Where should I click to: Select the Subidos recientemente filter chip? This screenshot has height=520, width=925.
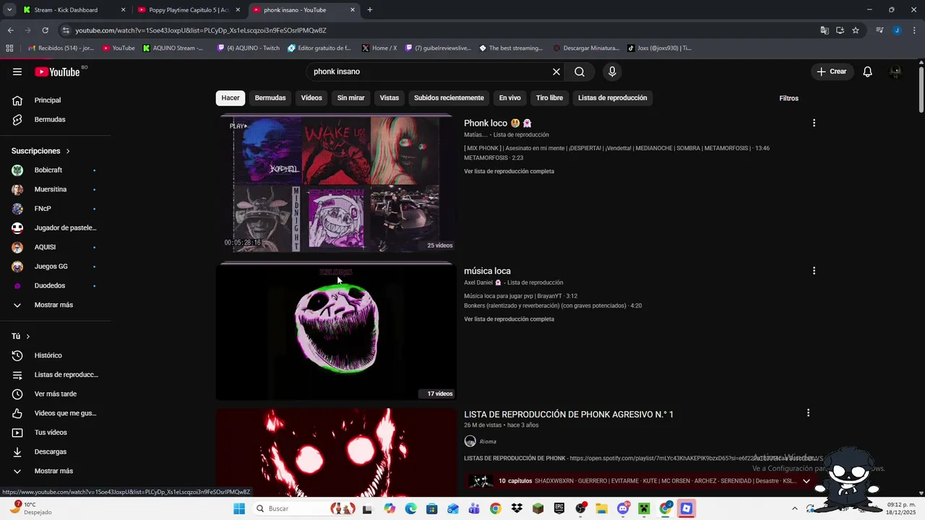click(449, 98)
